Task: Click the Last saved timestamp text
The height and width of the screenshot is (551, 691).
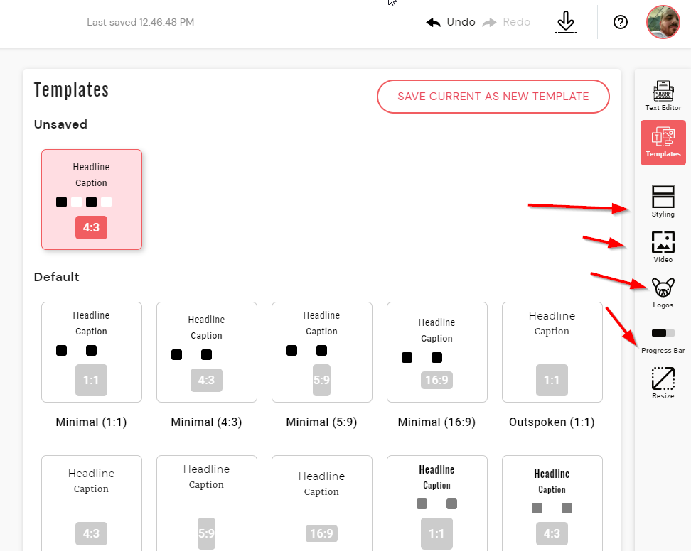Action: pos(141,22)
